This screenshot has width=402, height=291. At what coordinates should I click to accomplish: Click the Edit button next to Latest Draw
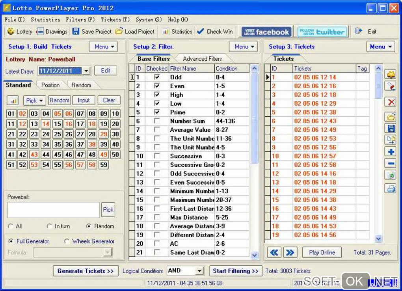[105, 71]
